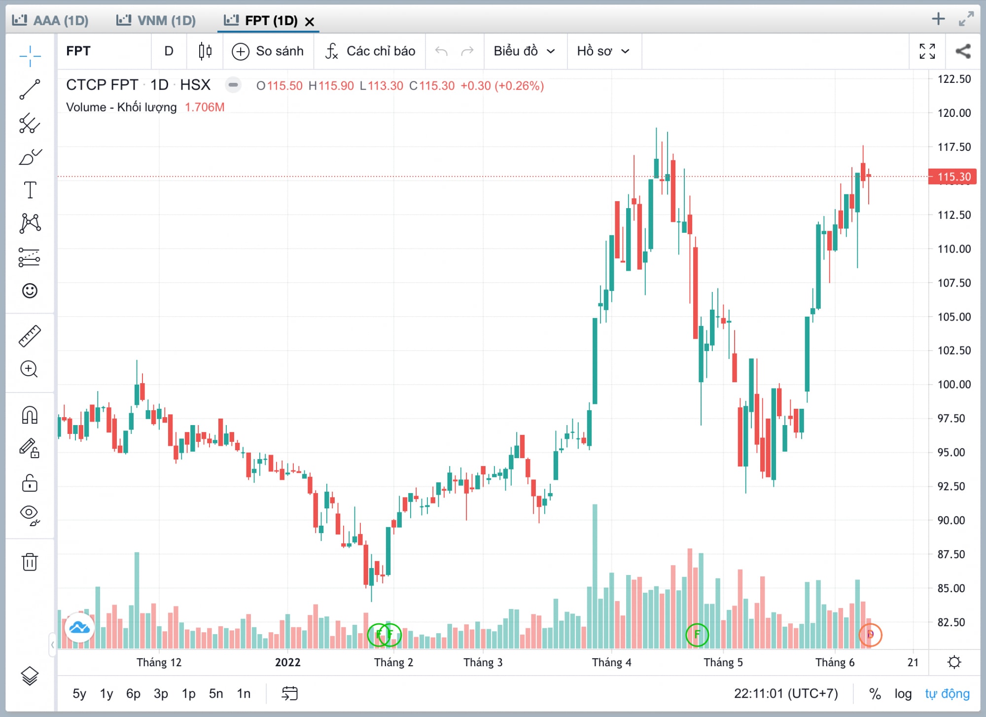
Task: Switch to the VNM (1D) tab
Action: click(156, 20)
